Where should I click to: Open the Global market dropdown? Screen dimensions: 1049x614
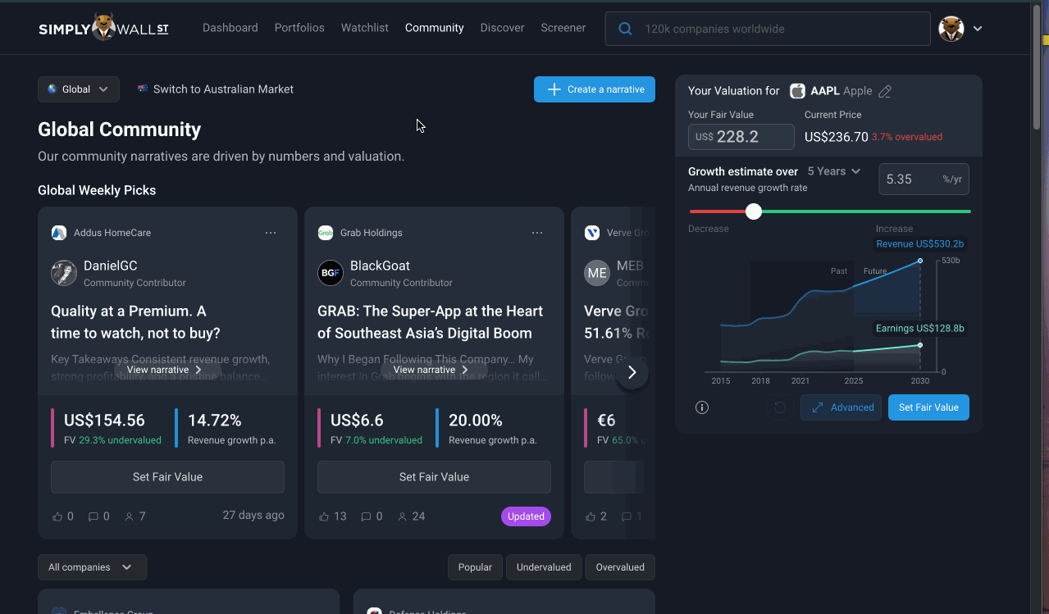(79, 89)
